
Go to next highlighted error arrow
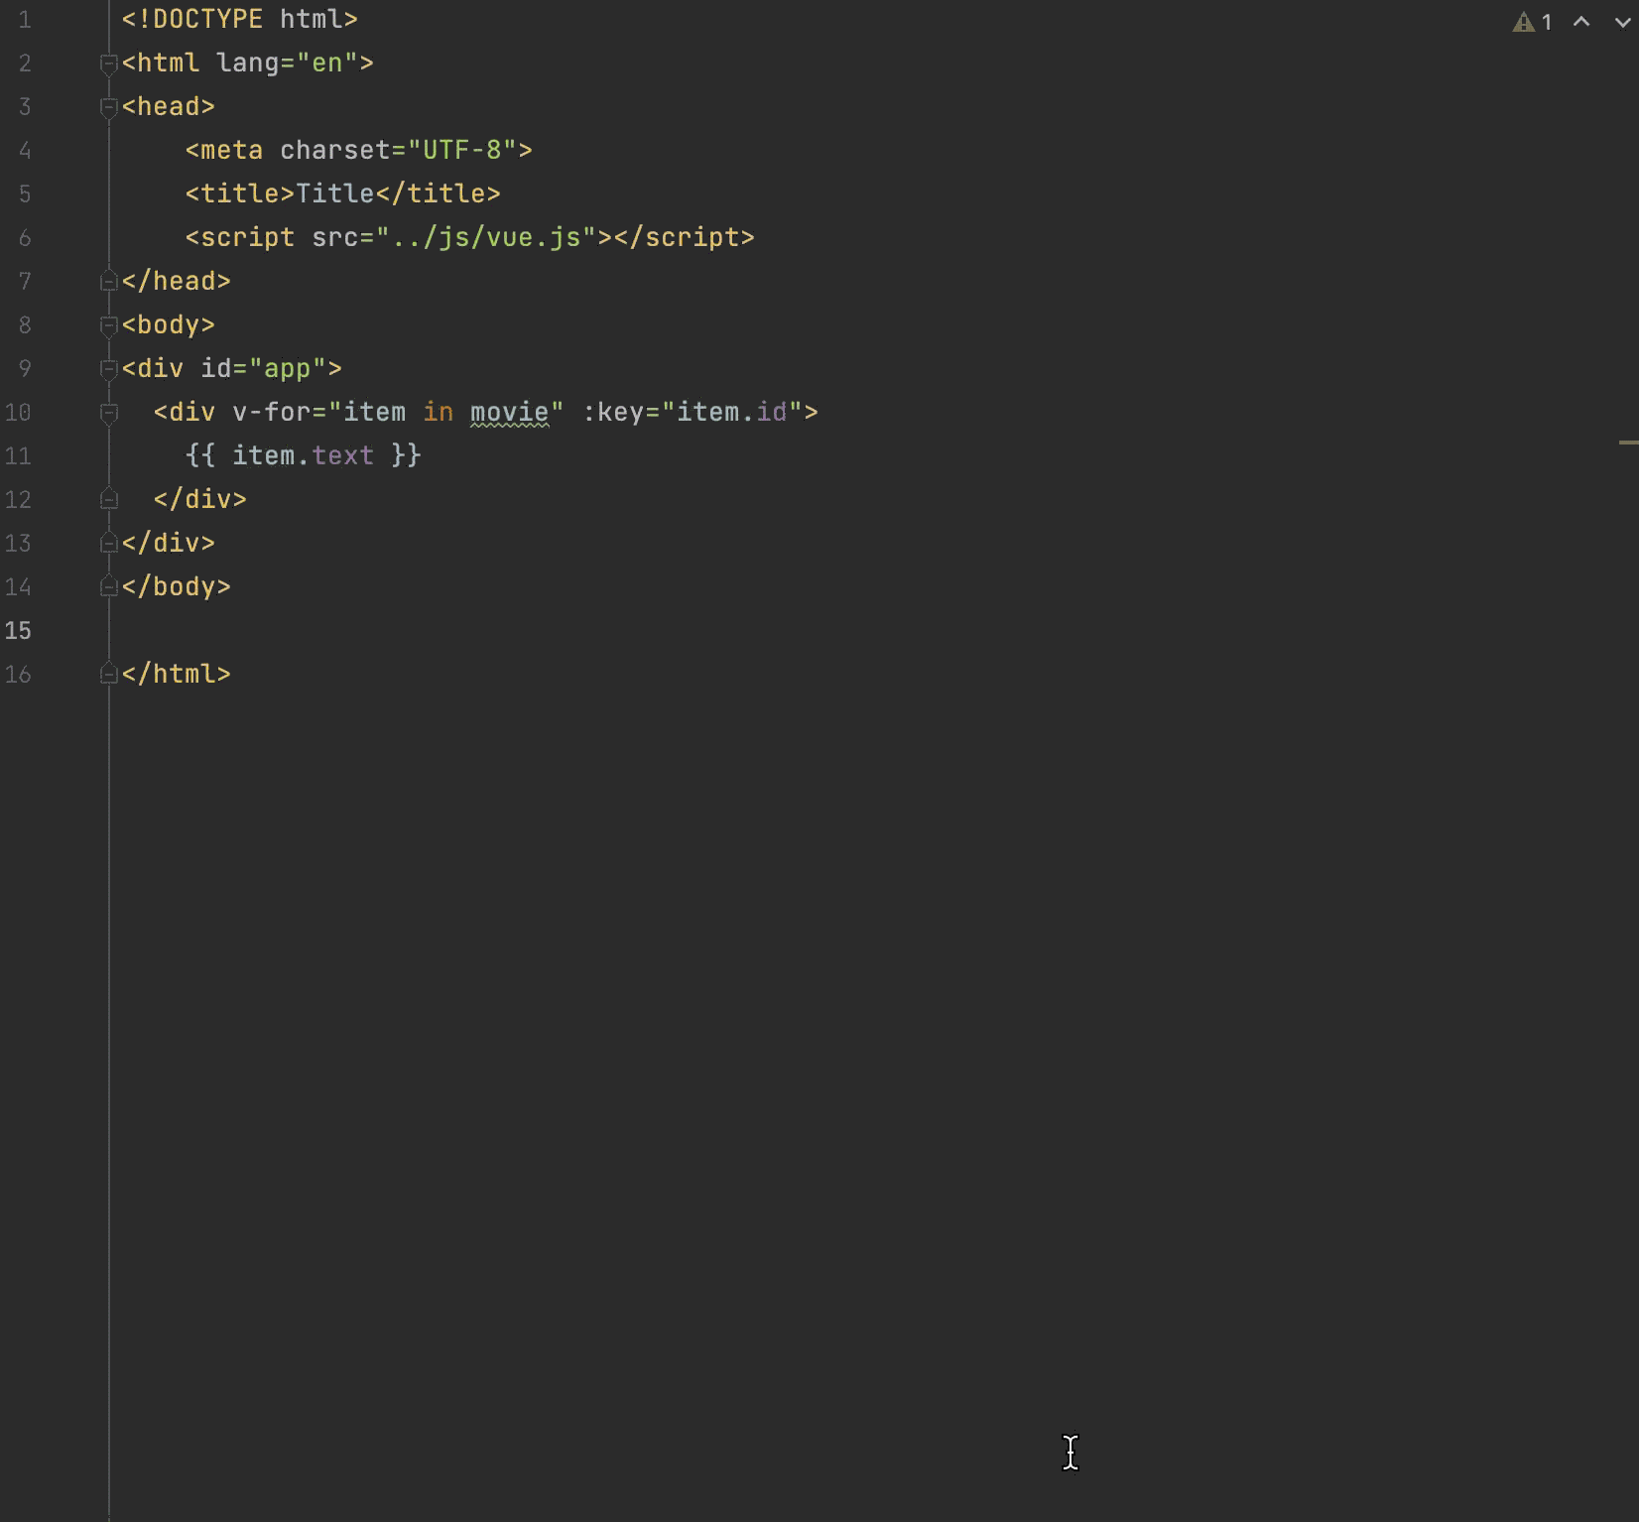tap(1623, 22)
